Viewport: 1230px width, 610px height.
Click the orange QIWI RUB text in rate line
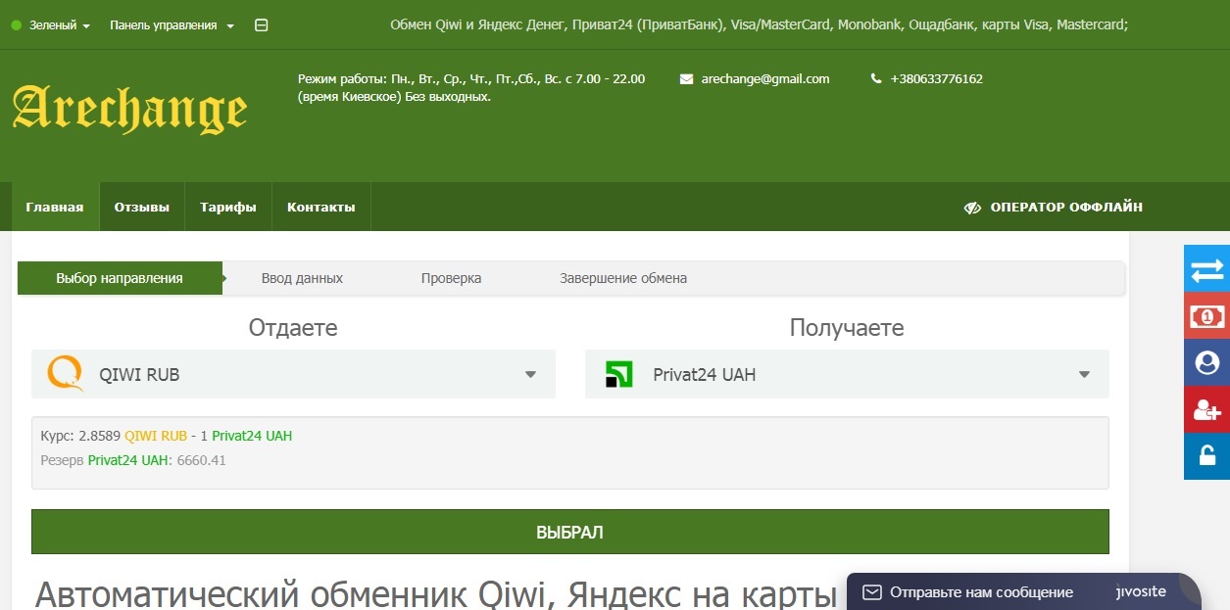click(x=156, y=436)
